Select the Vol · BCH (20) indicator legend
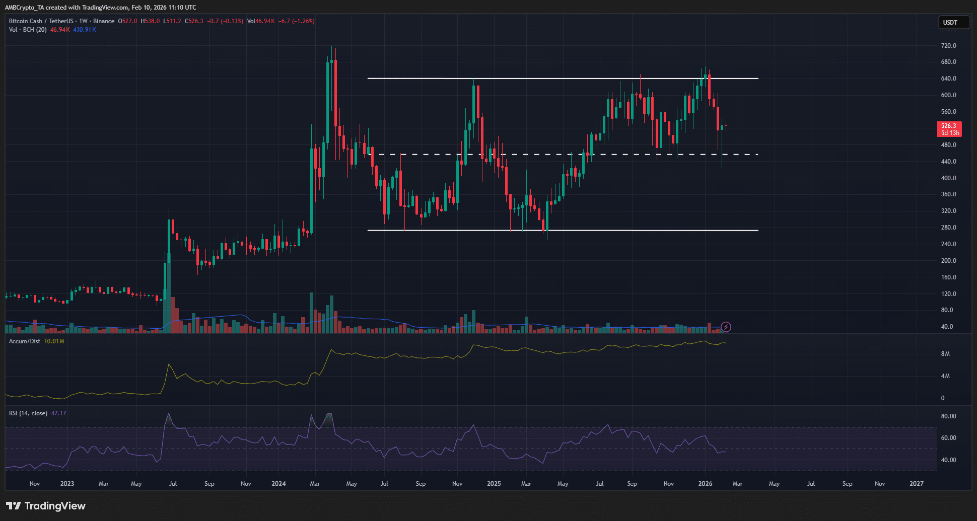 [x=28, y=30]
